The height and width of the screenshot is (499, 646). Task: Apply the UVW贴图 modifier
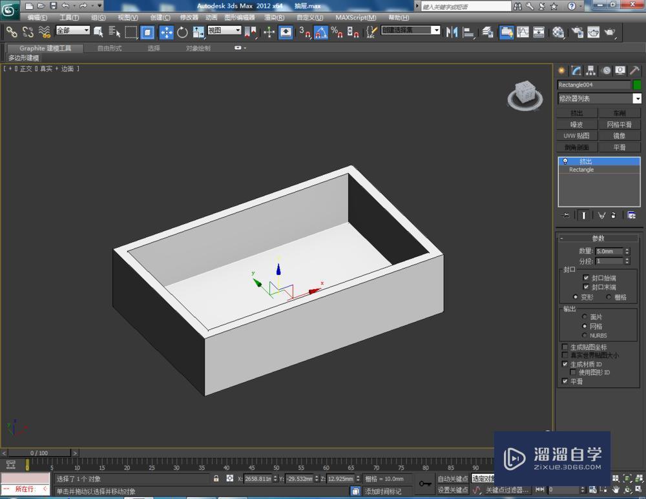coord(576,136)
